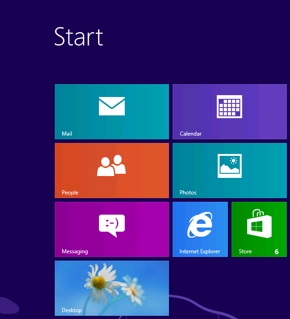Open the Messaging smiley bubble icon
Screen dimensions: 290x319
pos(112,226)
